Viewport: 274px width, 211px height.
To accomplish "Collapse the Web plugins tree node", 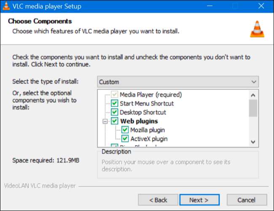I will [x=105, y=121].
